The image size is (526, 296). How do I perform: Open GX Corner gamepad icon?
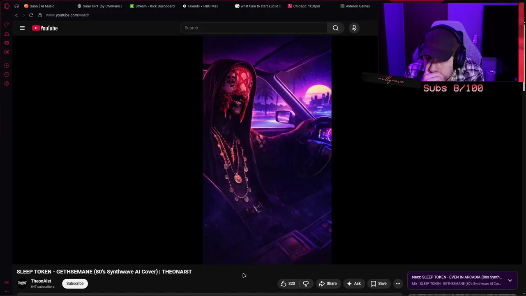[16, 6]
